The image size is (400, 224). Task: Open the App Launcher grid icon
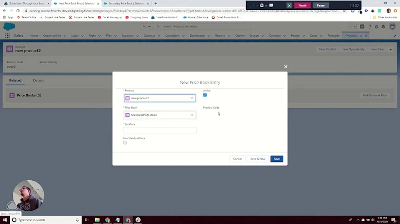(x=7, y=35)
